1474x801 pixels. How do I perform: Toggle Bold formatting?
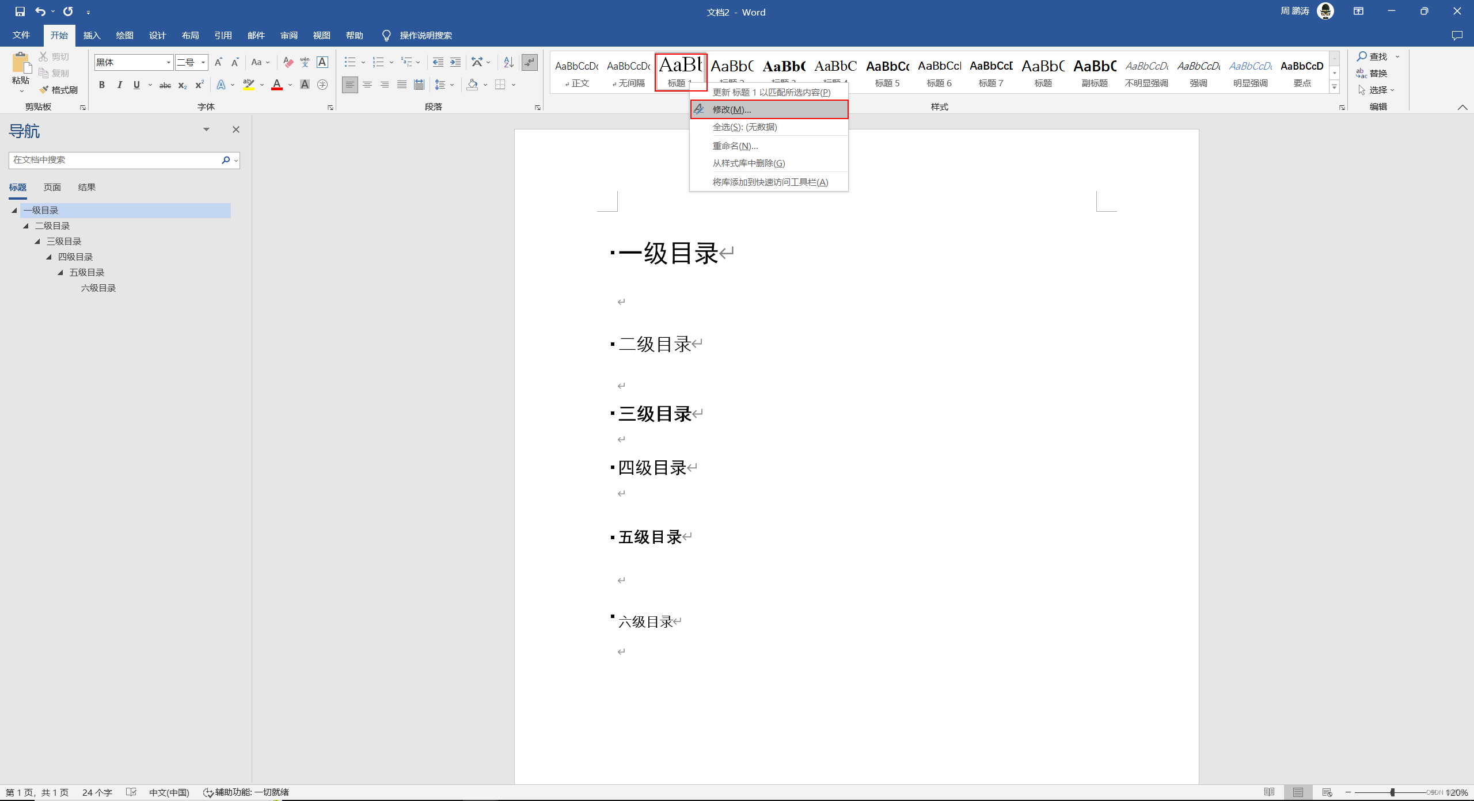(102, 85)
